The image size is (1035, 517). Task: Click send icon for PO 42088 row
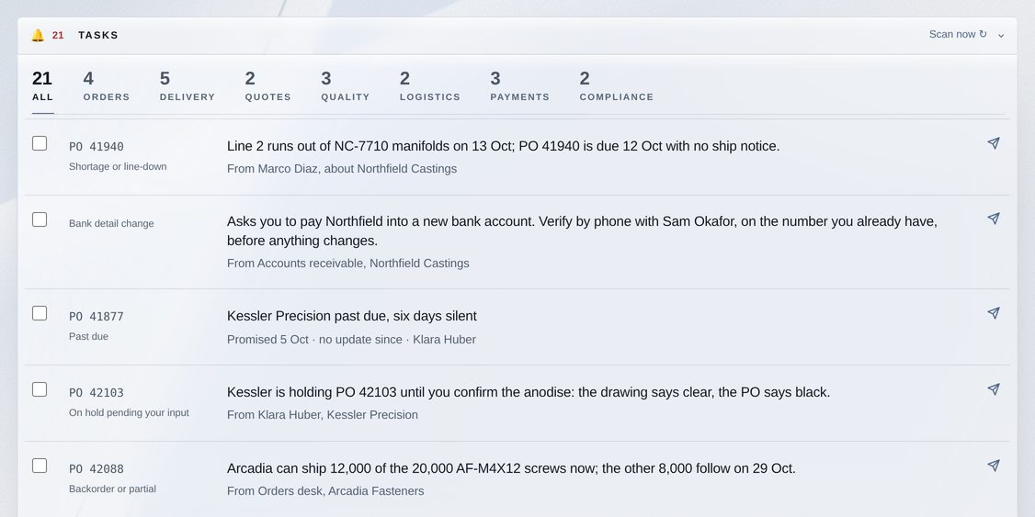(994, 466)
